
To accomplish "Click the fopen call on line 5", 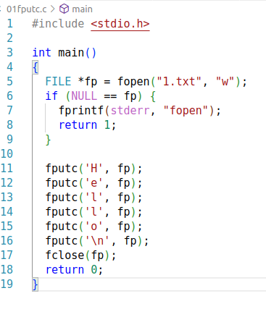I will click(x=133, y=82).
